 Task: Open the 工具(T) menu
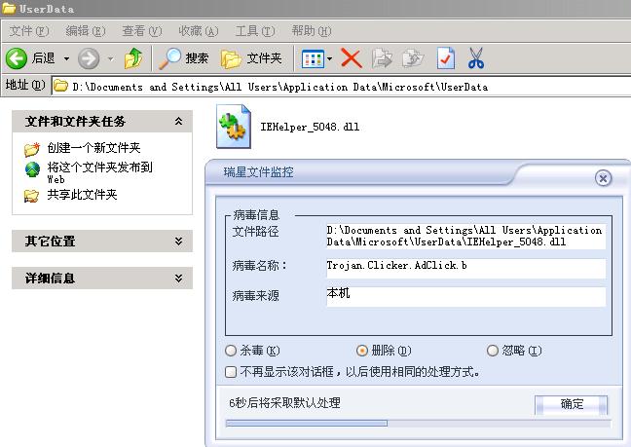click(255, 31)
